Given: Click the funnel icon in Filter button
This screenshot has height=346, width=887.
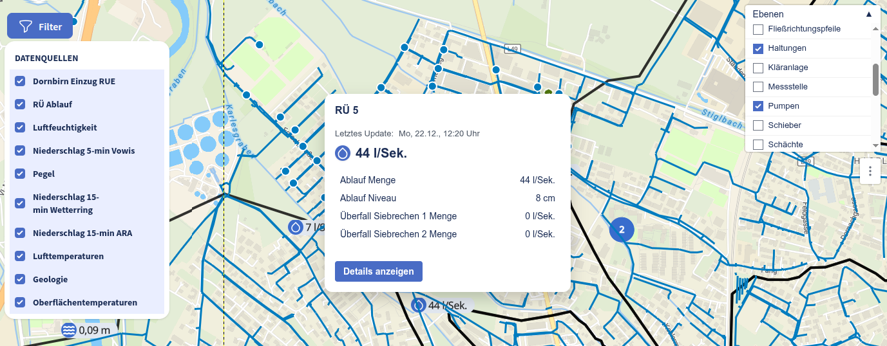Looking at the screenshot, I should point(25,27).
